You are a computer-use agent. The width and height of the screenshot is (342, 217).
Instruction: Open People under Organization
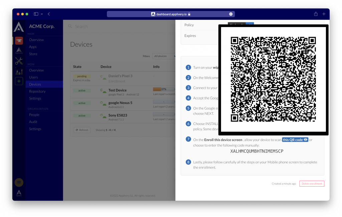34,115
